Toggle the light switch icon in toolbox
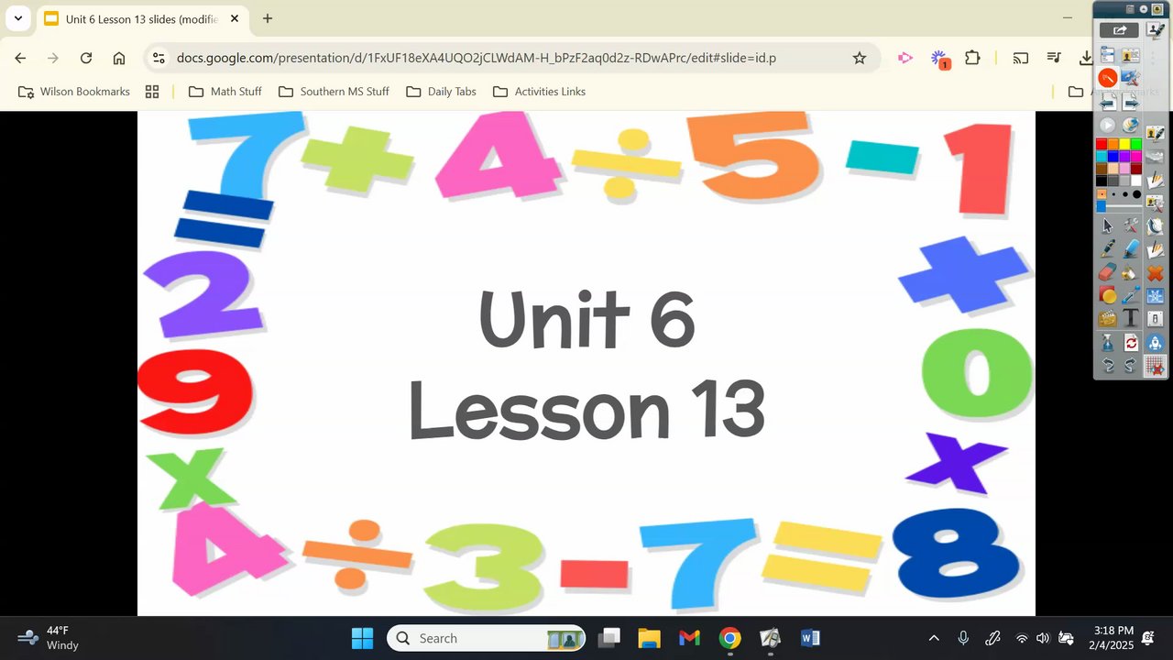This screenshot has height=660, width=1173. 1155,319
